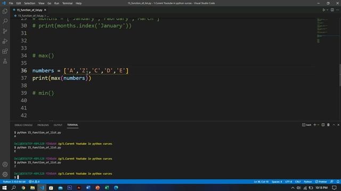Split the terminal pane
Viewport: 341px width, 191px height.
click(x=323, y=125)
